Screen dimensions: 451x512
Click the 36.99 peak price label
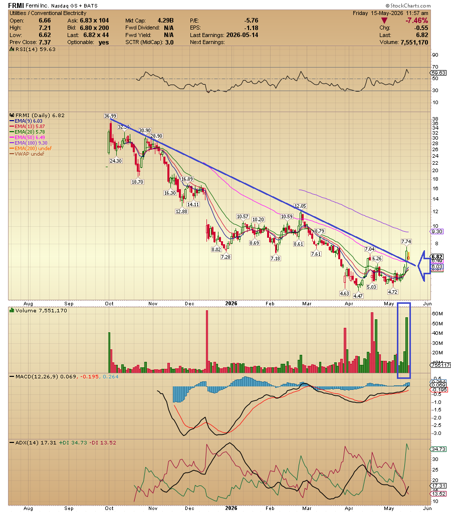click(x=110, y=116)
